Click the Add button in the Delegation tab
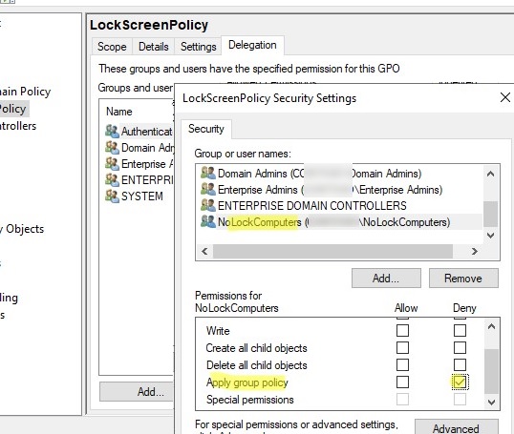 coord(138,391)
